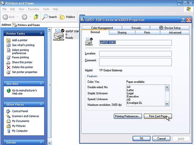194x145 pixels.
Task: Click globe icon for manufacturer's Web site
Action: tap(9, 91)
